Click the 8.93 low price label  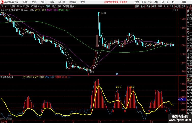(x=92, y=72)
